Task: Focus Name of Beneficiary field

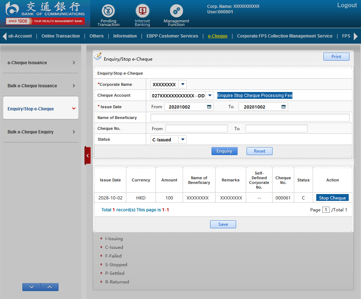Action: click(x=250, y=118)
